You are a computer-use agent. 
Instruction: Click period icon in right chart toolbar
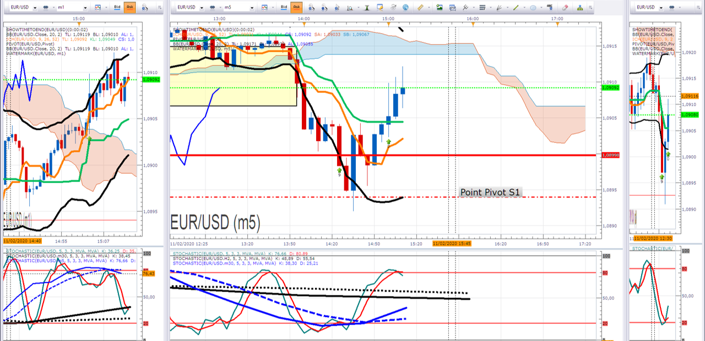click(x=672, y=8)
